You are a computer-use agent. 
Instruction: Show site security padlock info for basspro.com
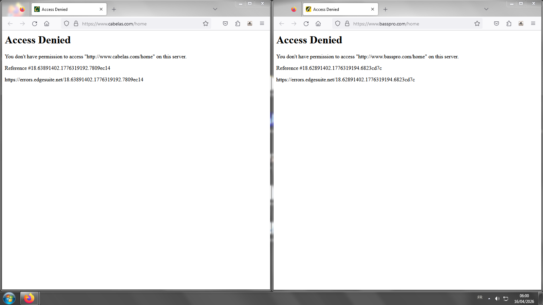(x=347, y=24)
